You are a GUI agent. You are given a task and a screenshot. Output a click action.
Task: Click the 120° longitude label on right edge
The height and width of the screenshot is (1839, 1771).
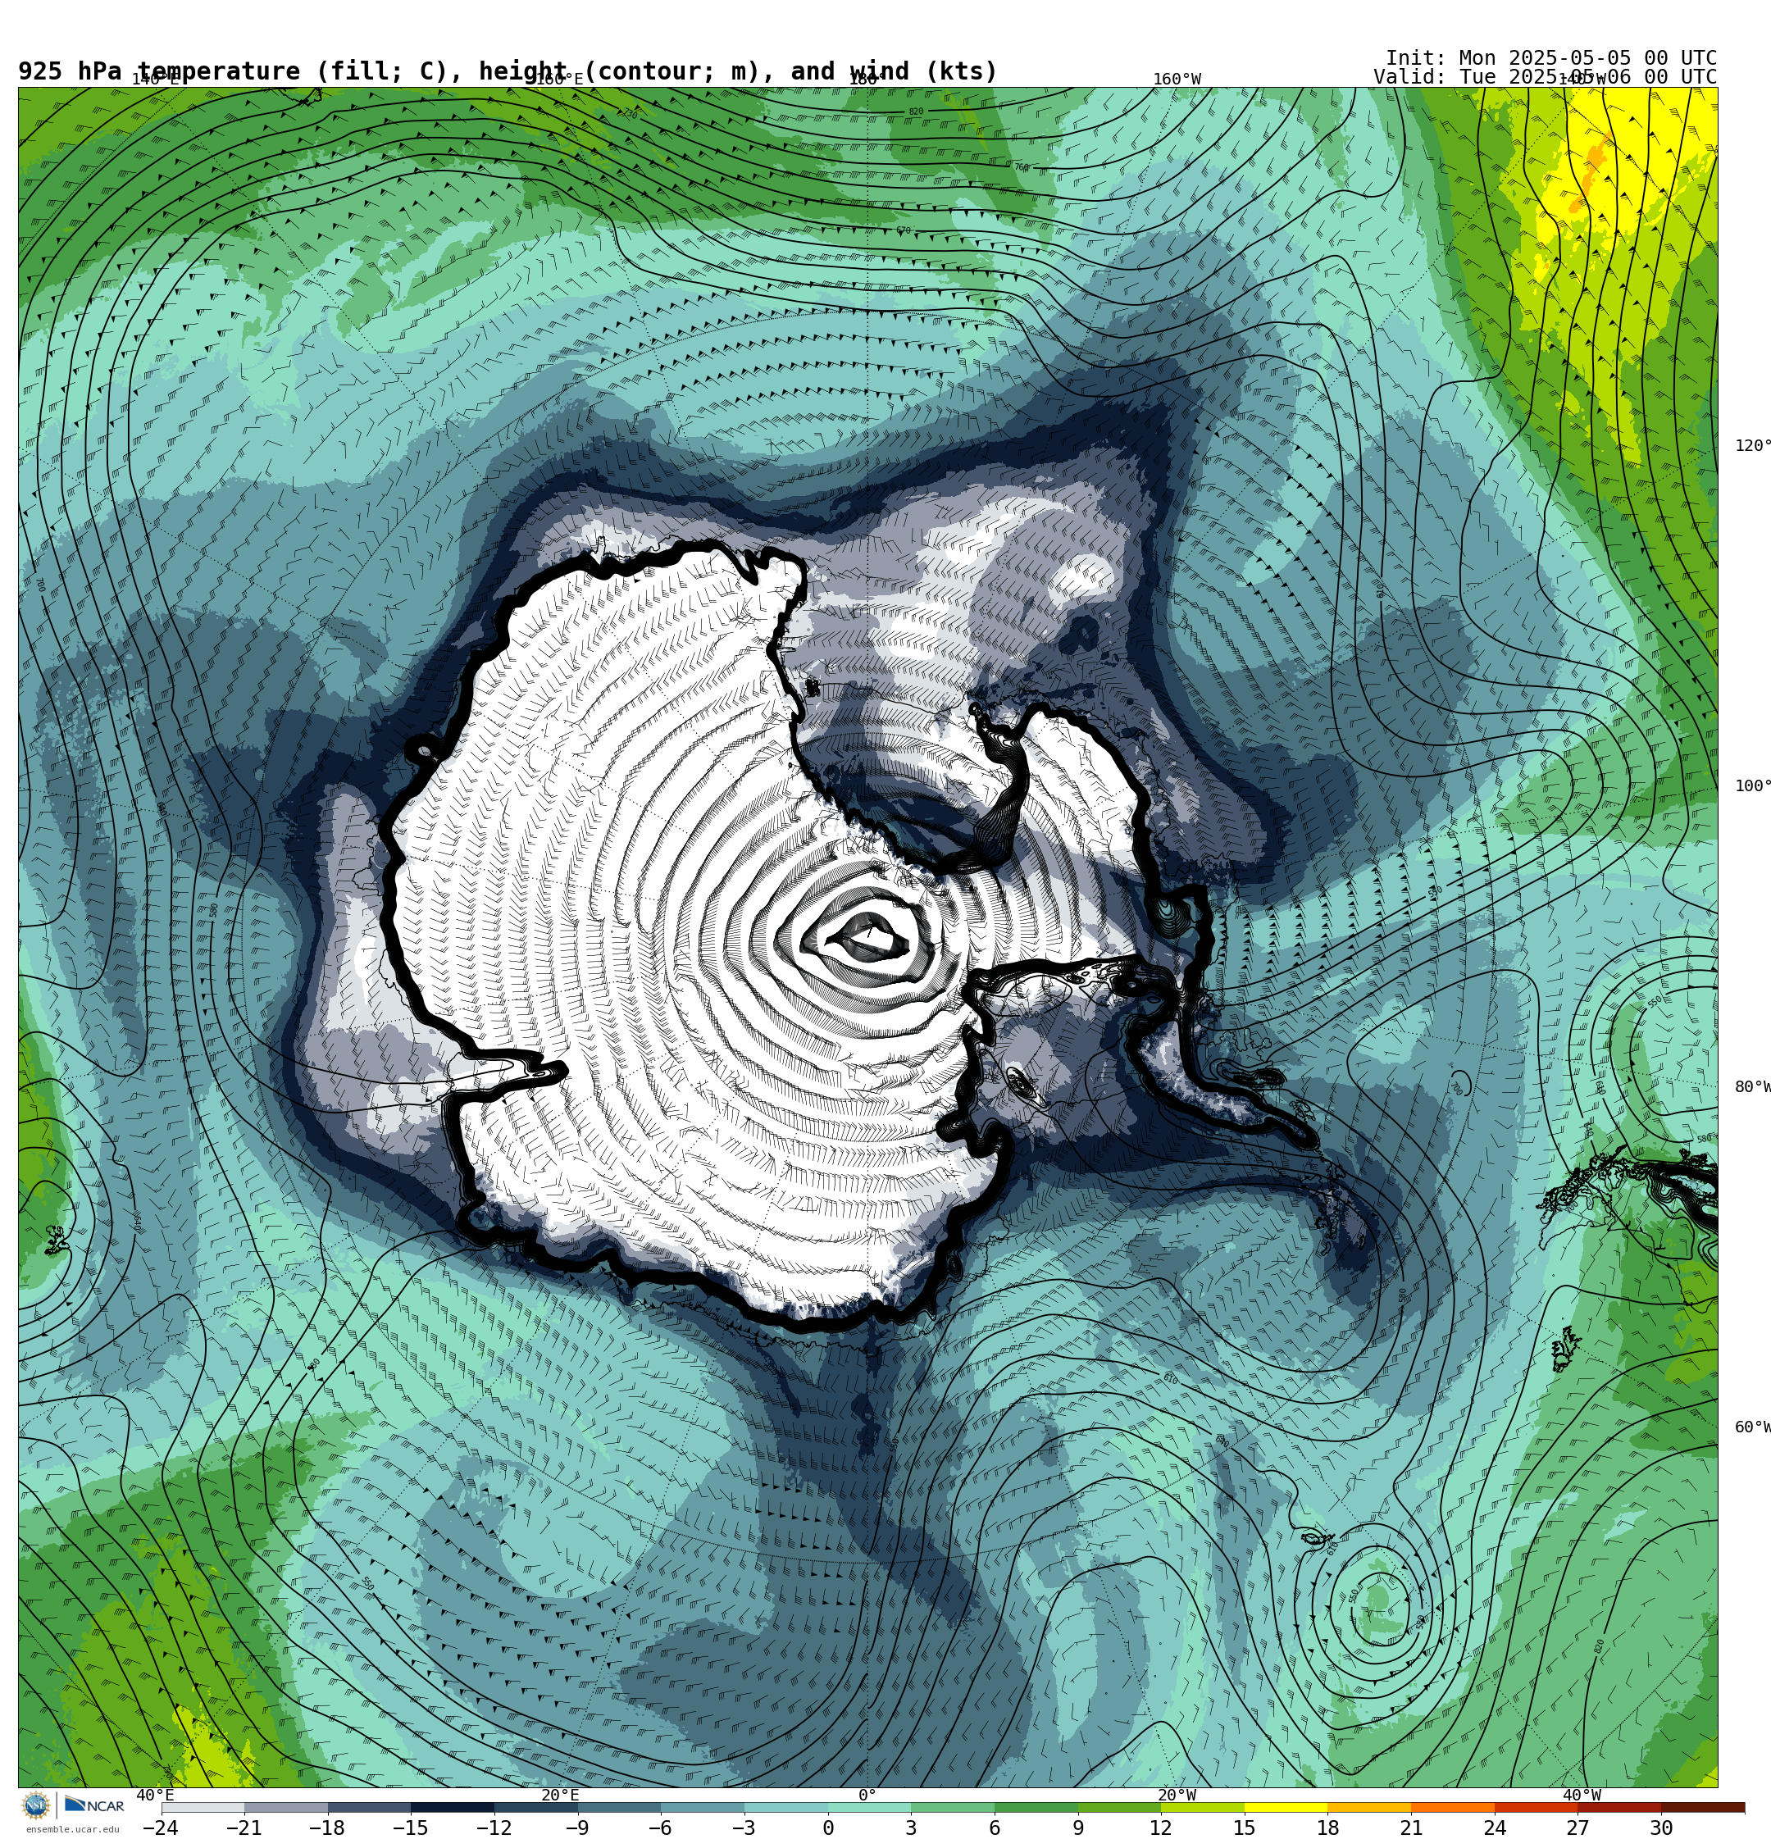pos(1752,446)
